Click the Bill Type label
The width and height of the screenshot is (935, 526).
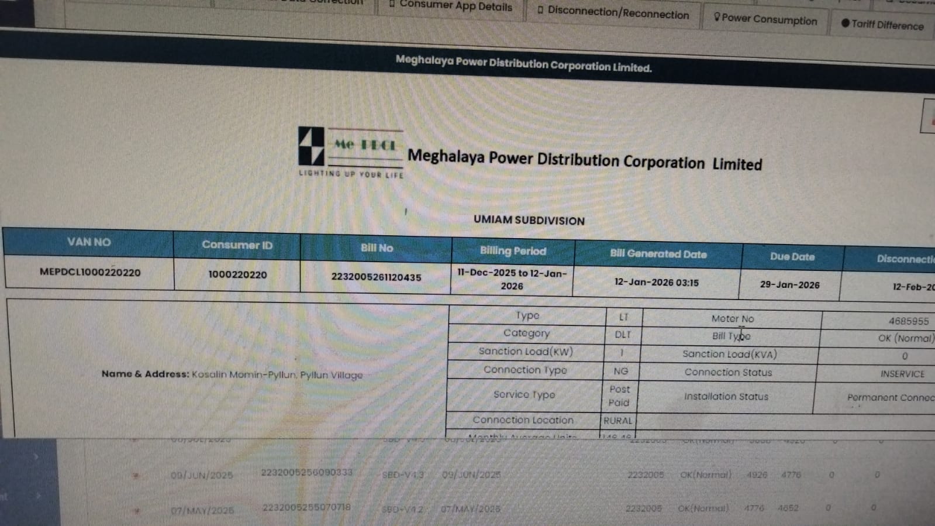(731, 336)
